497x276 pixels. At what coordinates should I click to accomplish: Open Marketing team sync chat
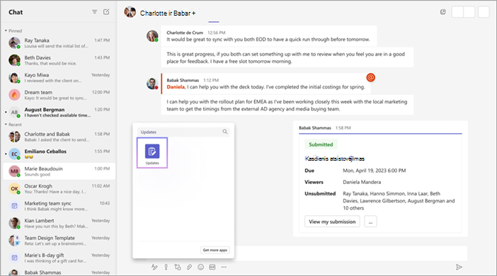point(59,206)
